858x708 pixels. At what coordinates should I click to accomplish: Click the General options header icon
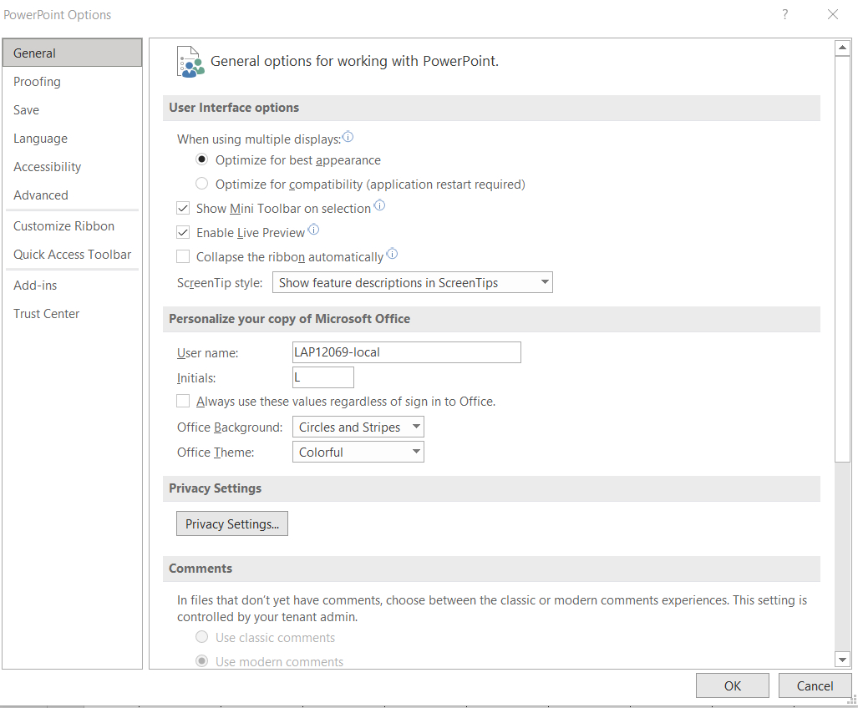tap(190, 62)
